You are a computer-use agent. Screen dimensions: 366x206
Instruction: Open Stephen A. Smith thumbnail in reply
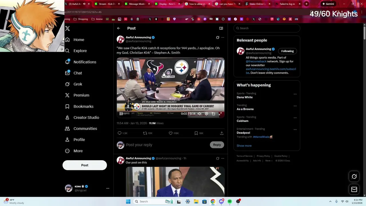tap(175, 182)
